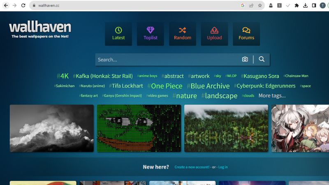Image resolution: width=329 pixels, height=185 pixels.
Task: Open the Latest wallpapers tab
Action: click(x=118, y=34)
